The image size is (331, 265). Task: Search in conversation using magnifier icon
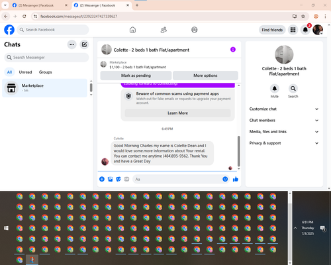(x=293, y=89)
